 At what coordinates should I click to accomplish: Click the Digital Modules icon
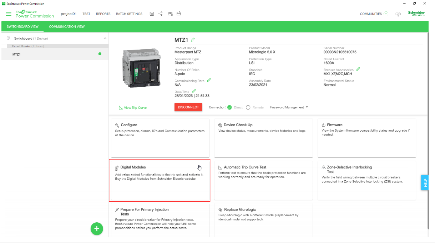[117, 168]
